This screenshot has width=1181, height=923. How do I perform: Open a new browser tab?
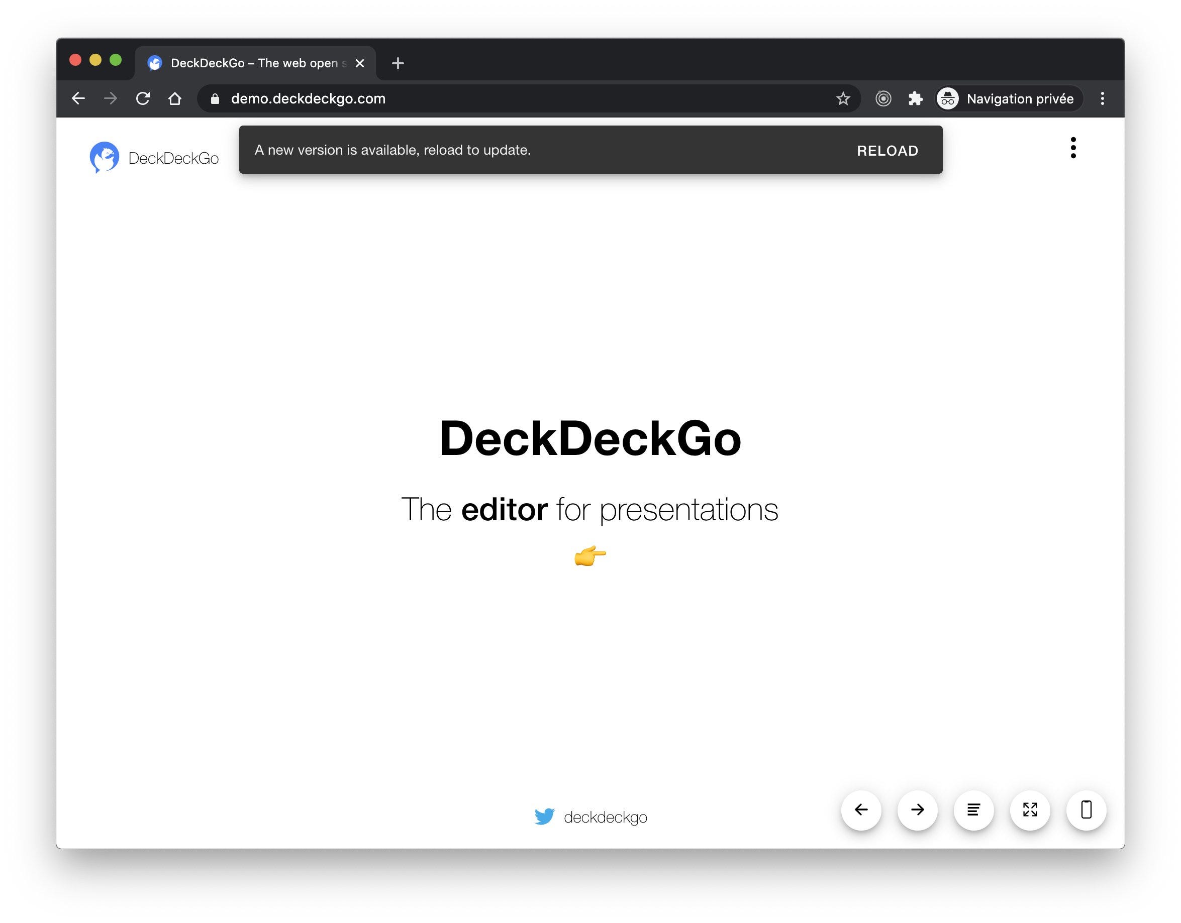tap(398, 63)
